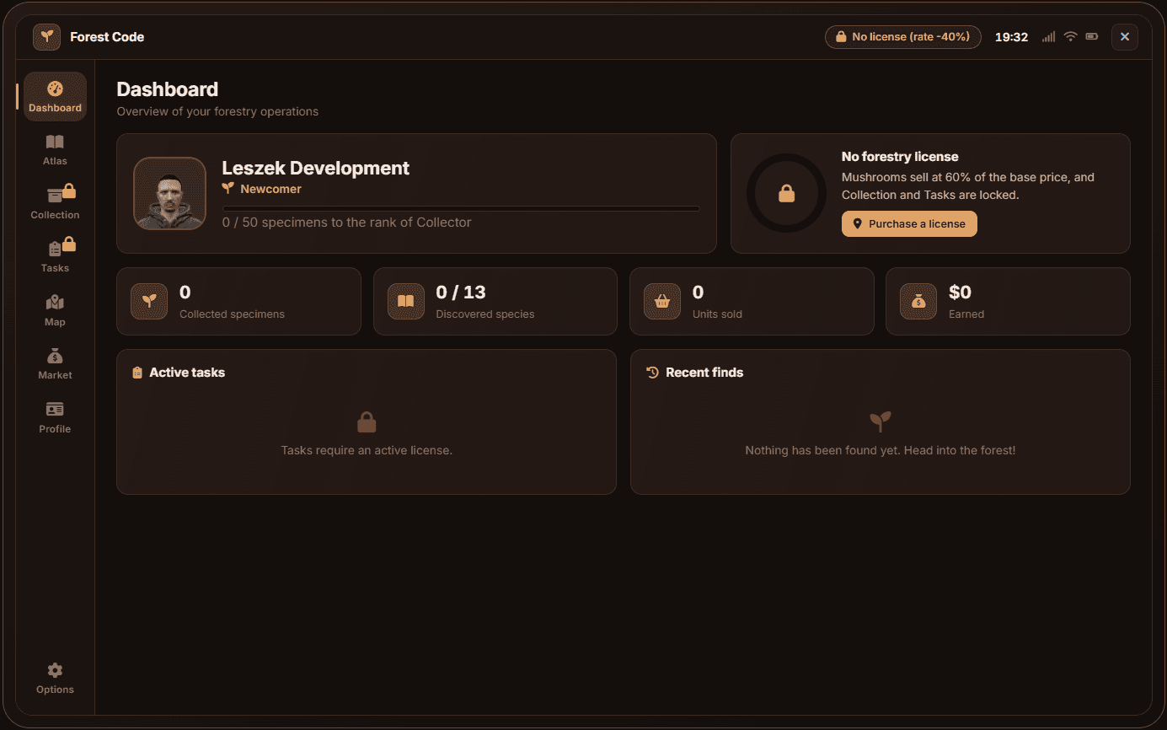Click 'Tasks require an active license.' text
This screenshot has height=730, width=1167.
[x=367, y=450]
